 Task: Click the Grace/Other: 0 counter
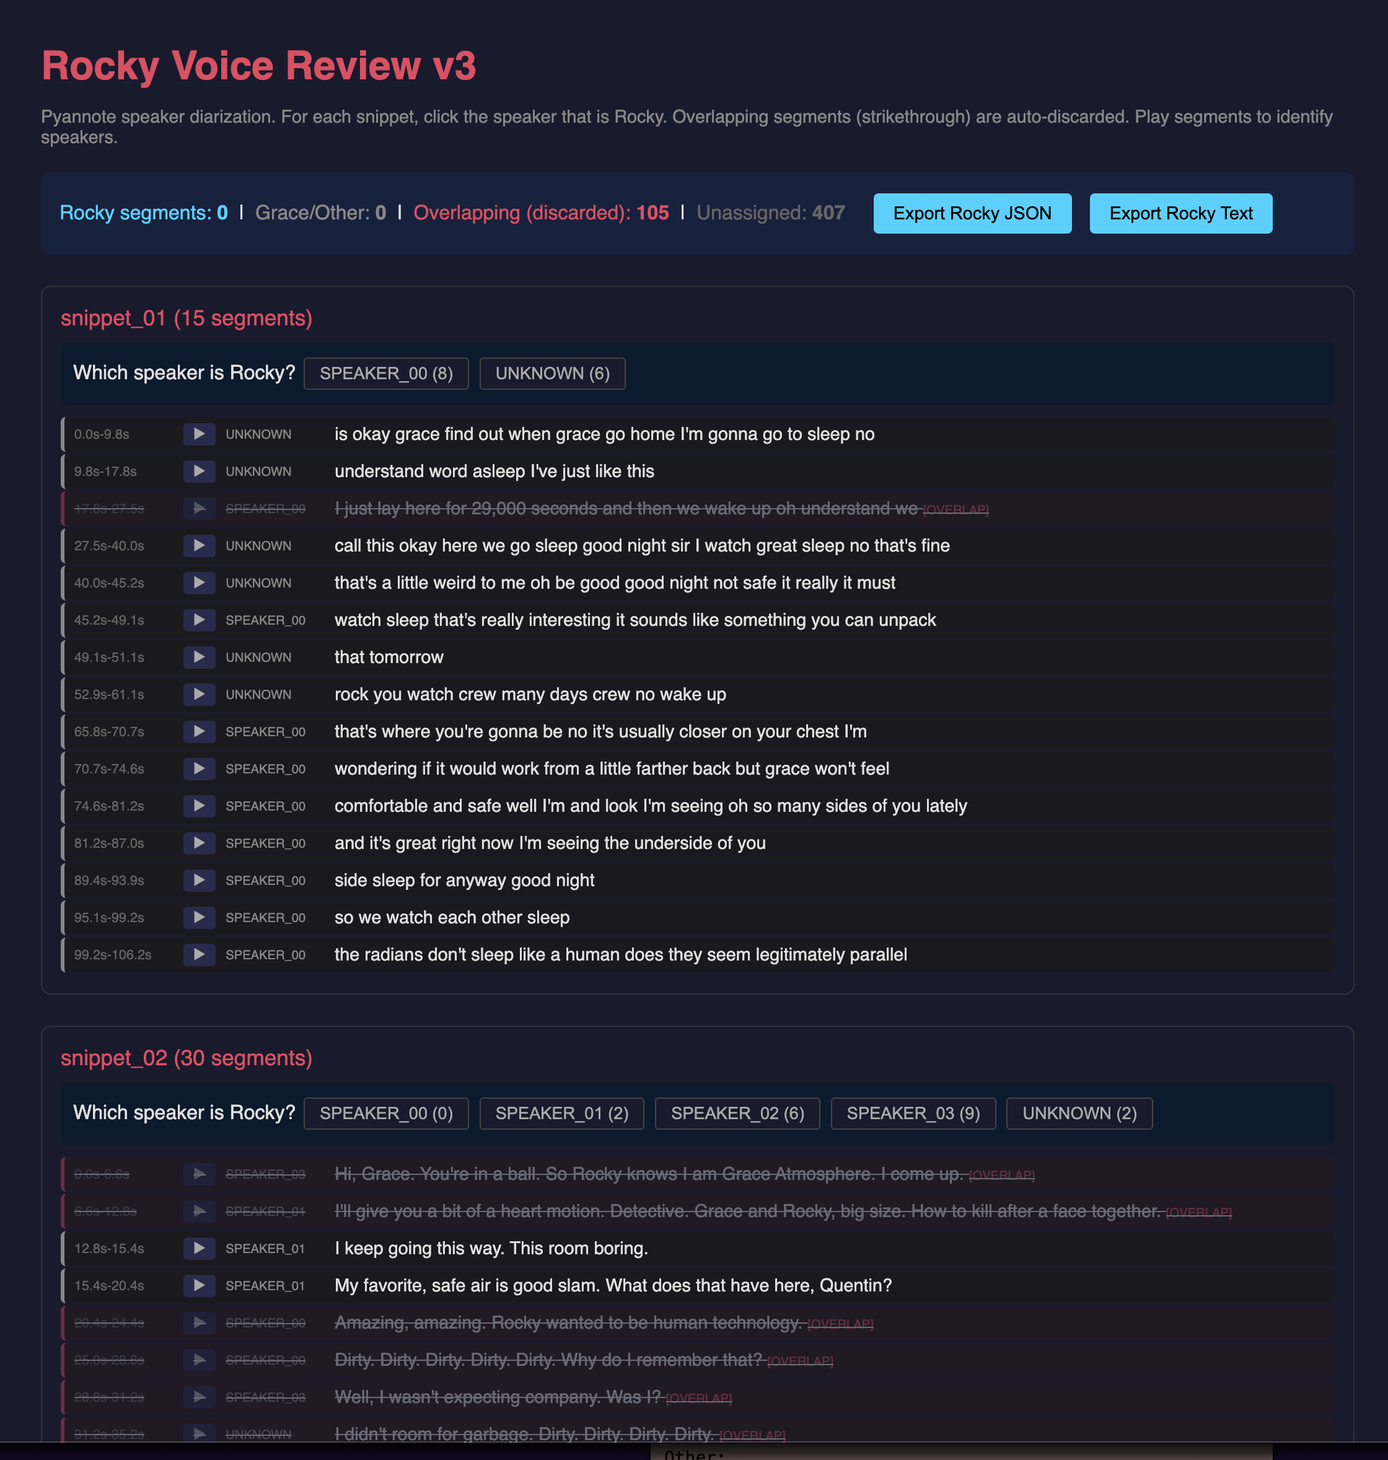coord(320,213)
